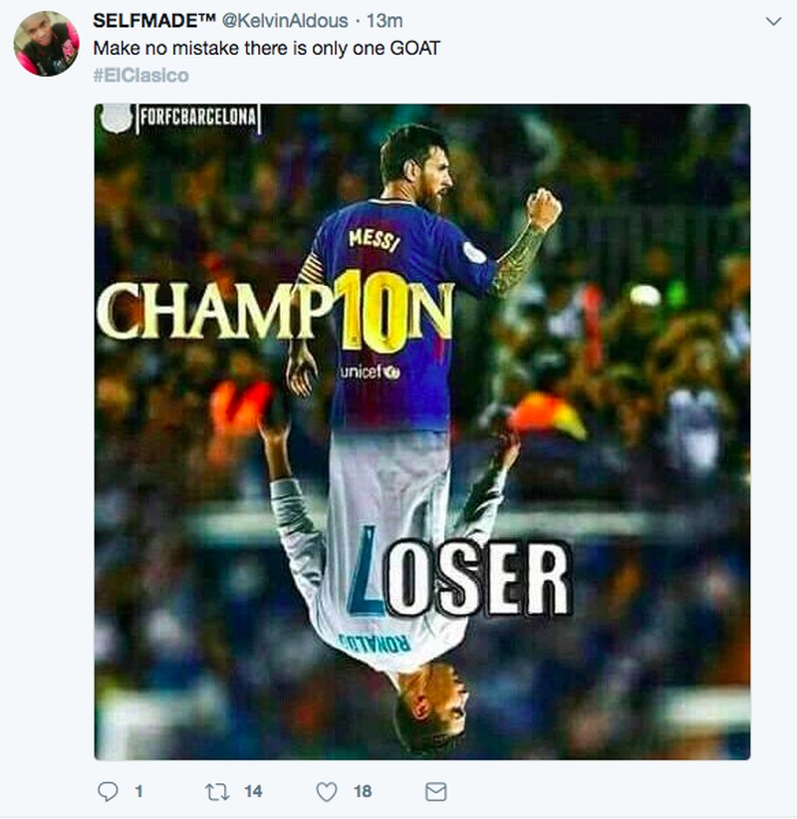Click the reply count of 1

point(137,791)
